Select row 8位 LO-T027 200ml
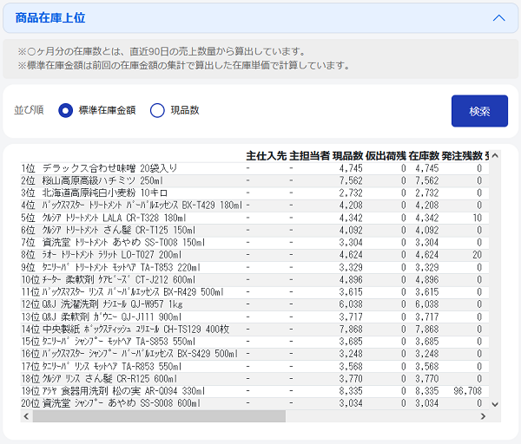 [x=254, y=255]
